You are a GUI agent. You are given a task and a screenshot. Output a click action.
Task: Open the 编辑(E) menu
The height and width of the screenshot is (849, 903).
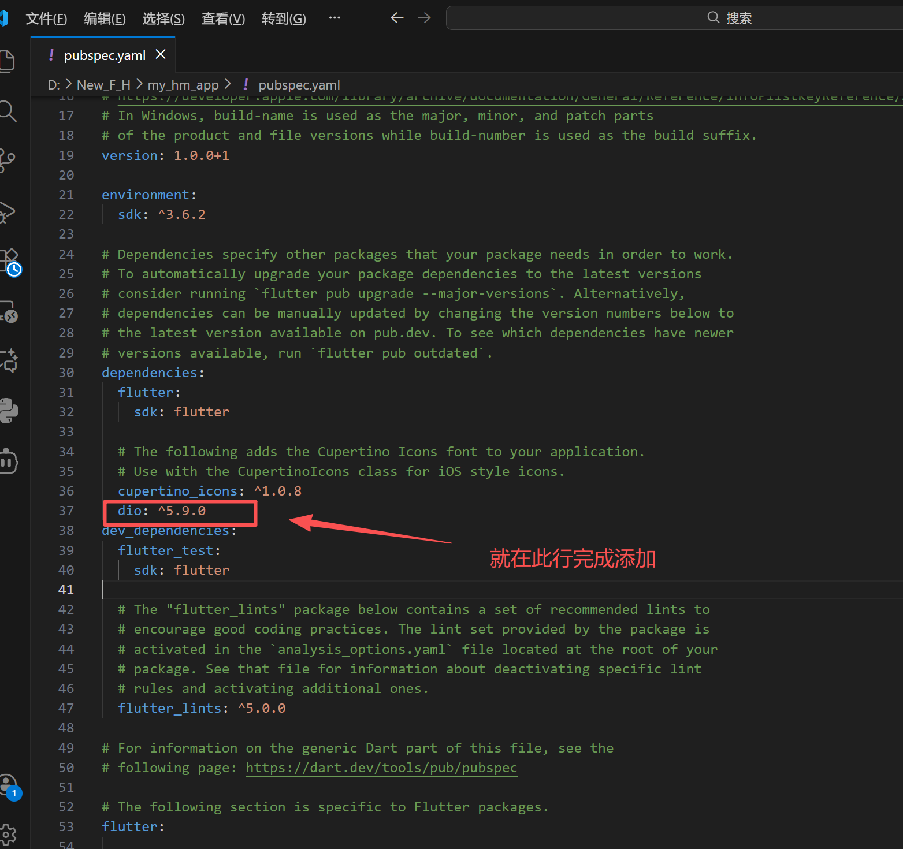click(x=105, y=18)
